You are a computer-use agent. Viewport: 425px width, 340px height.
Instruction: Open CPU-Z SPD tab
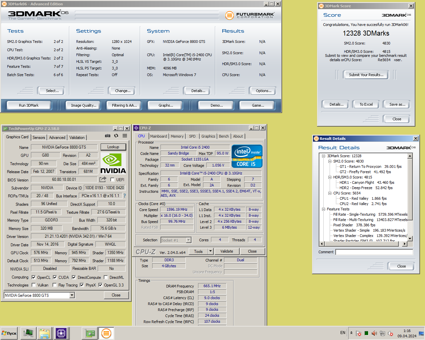192,136
